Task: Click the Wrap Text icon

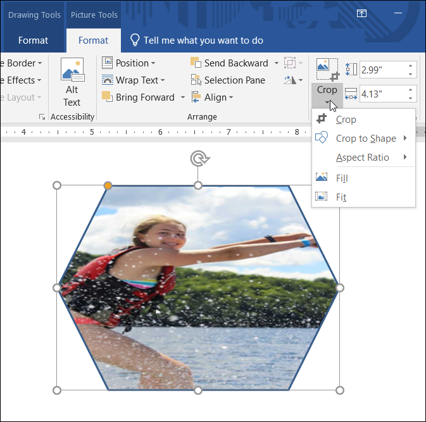Action: (108, 80)
